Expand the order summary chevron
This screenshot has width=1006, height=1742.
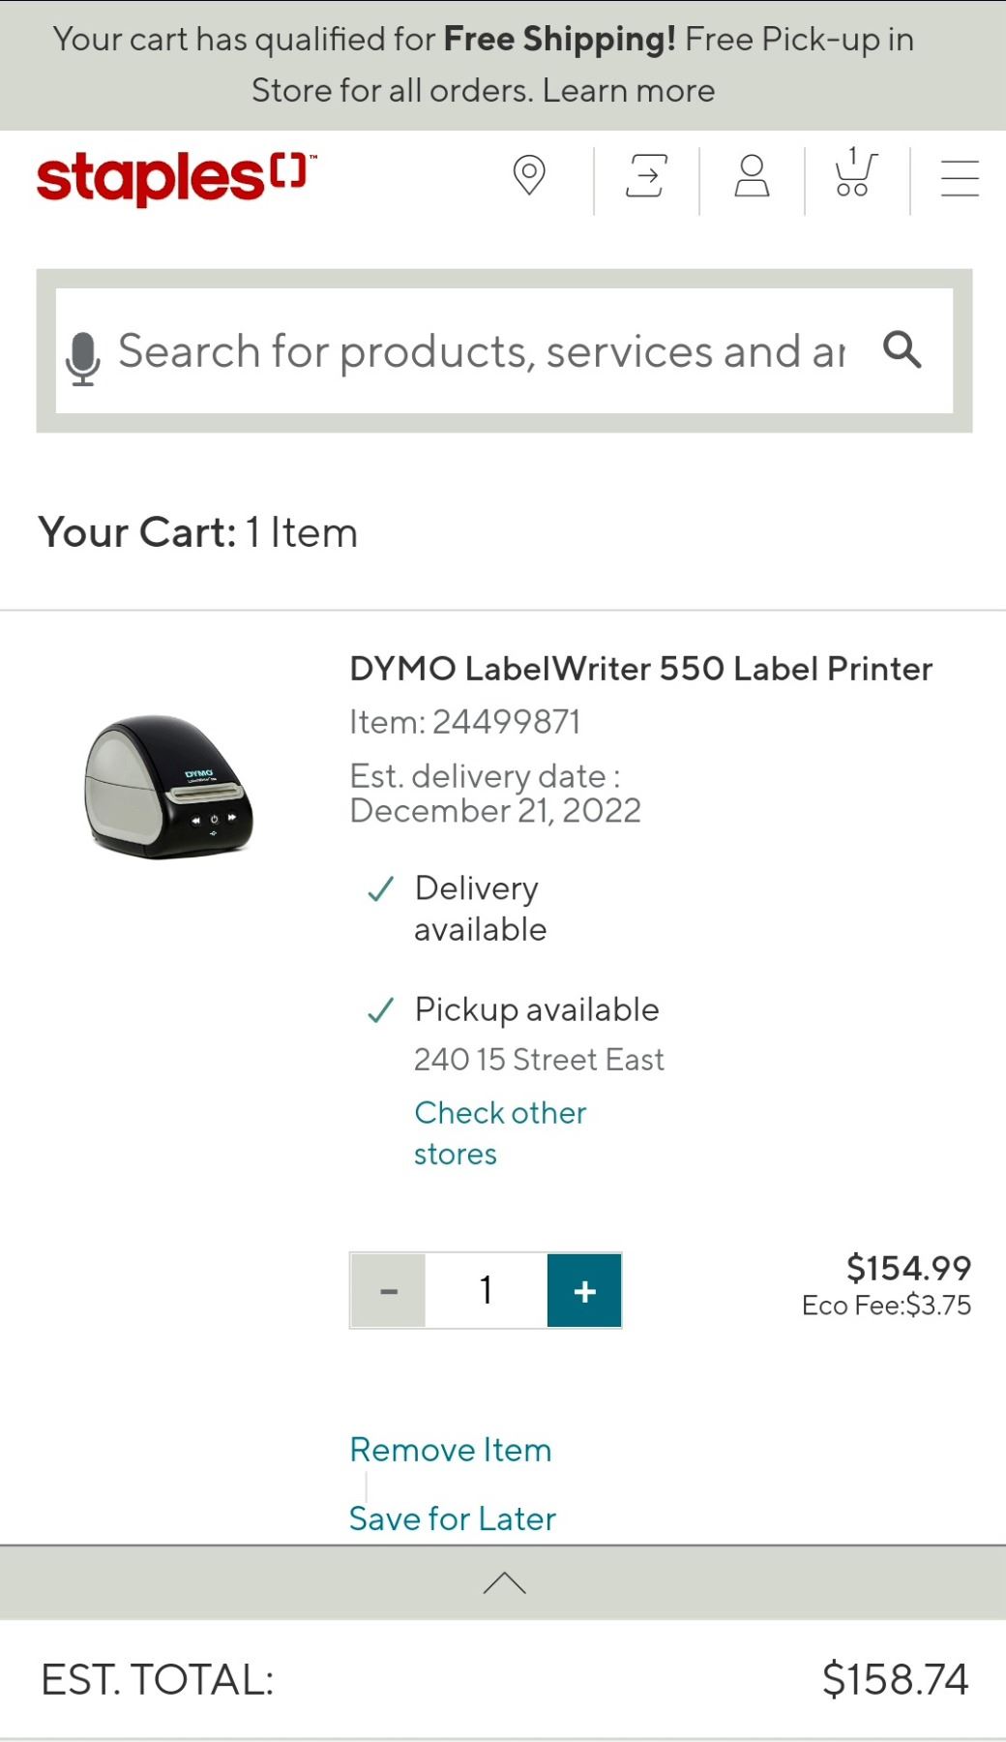click(x=504, y=1583)
